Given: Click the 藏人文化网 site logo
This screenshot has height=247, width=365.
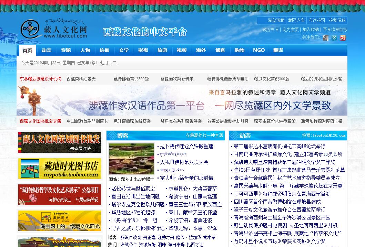Looking at the screenshot, I should tap(54, 29).
